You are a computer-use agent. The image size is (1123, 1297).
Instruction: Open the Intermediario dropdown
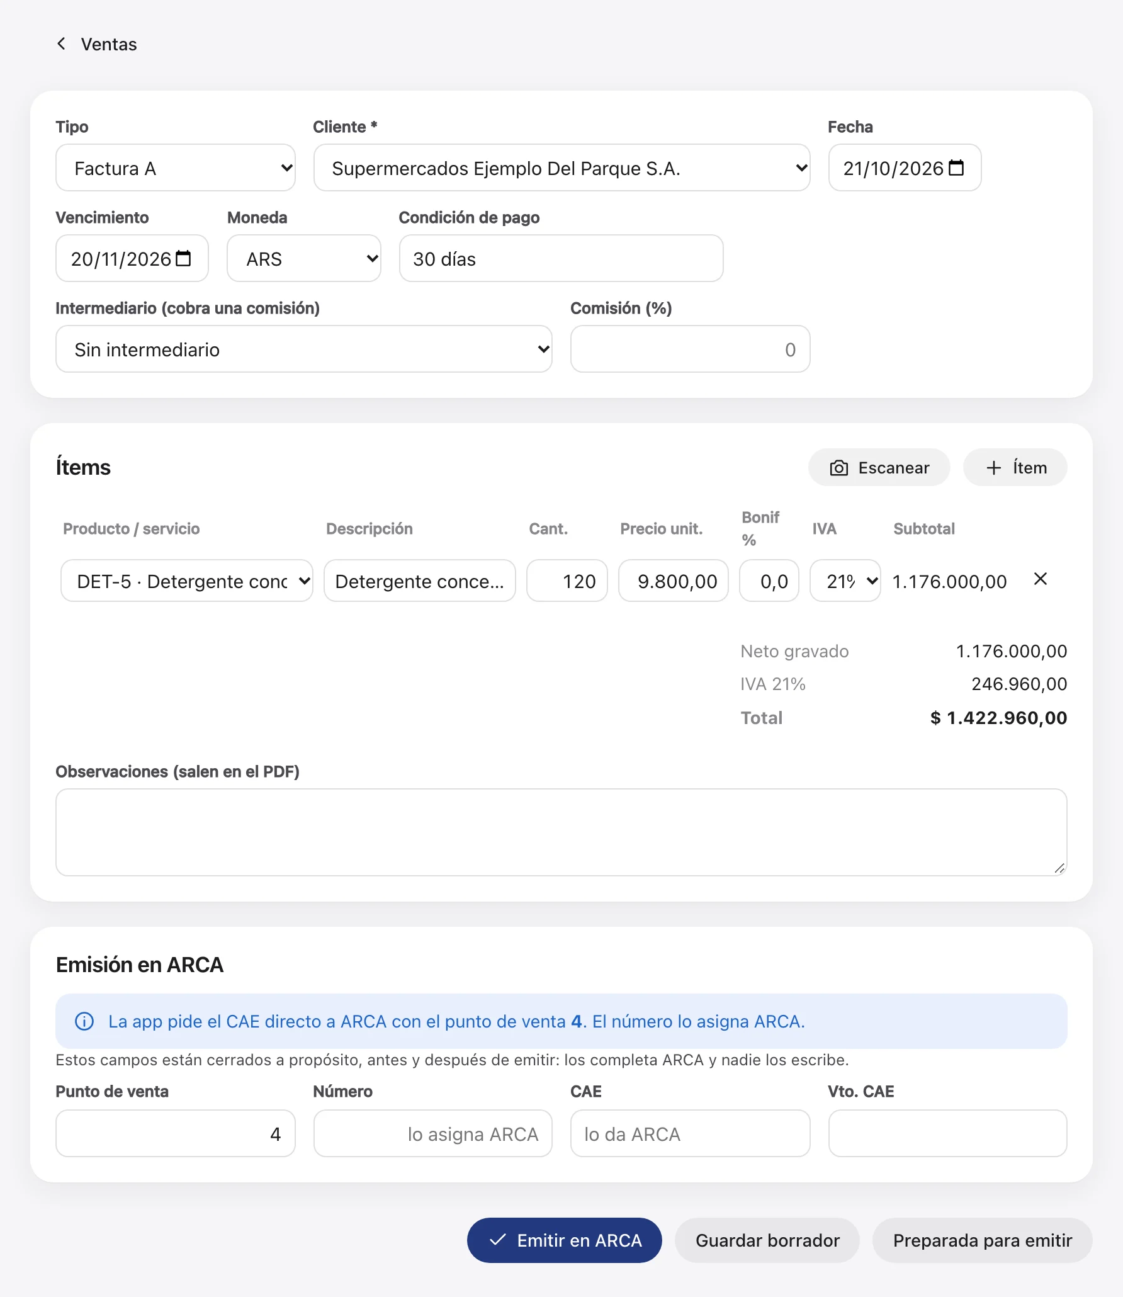point(304,349)
